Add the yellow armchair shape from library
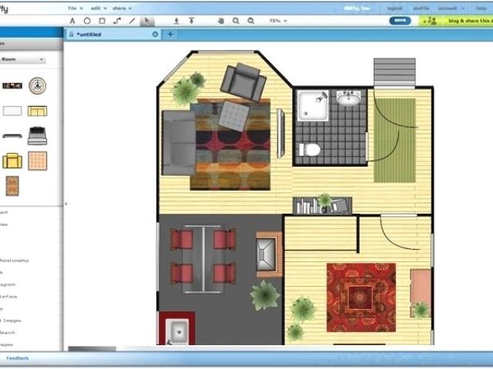 (x=12, y=161)
